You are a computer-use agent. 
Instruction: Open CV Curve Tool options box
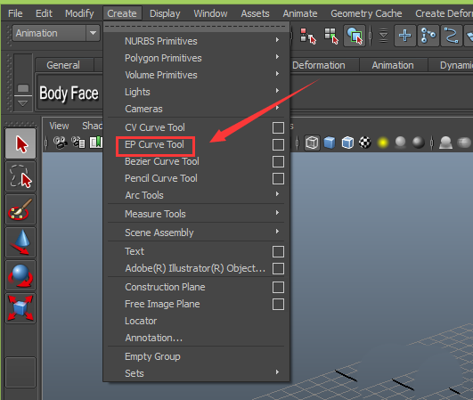[x=278, y=127]
